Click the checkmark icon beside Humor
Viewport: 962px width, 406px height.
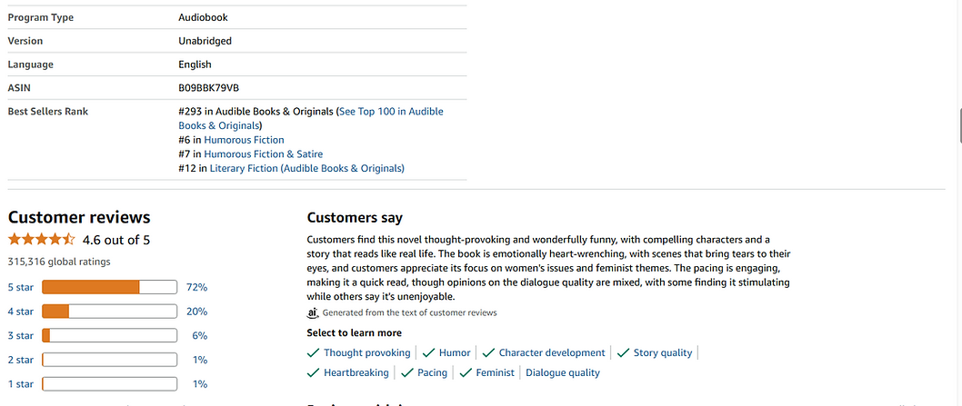tap(428, 352)
